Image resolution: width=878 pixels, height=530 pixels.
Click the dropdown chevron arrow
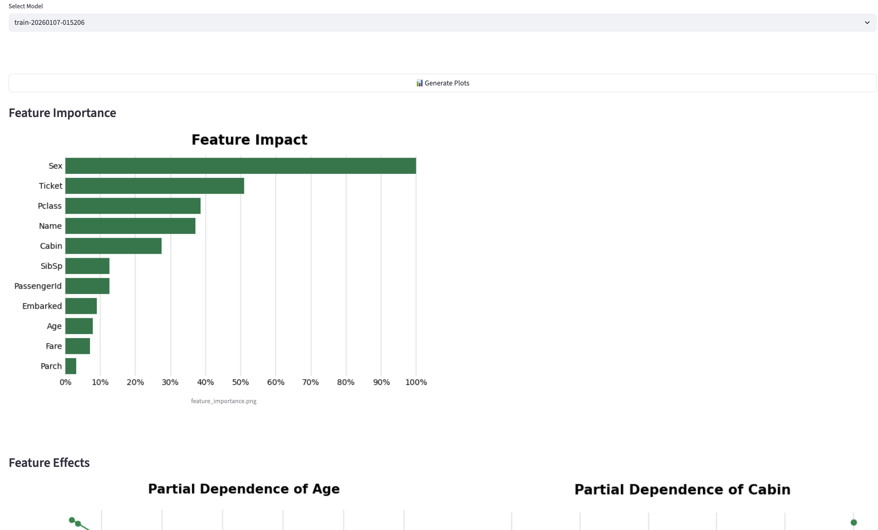click(867, 22)
